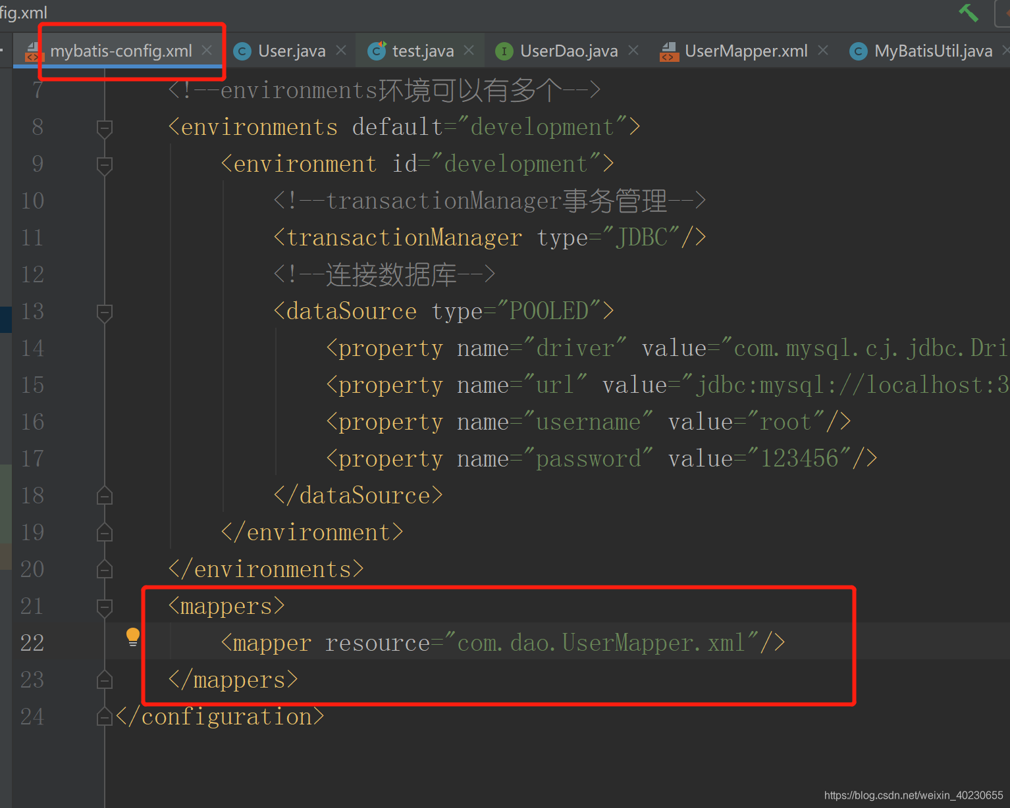Open the User.java tab

click(x=292, y=51)
